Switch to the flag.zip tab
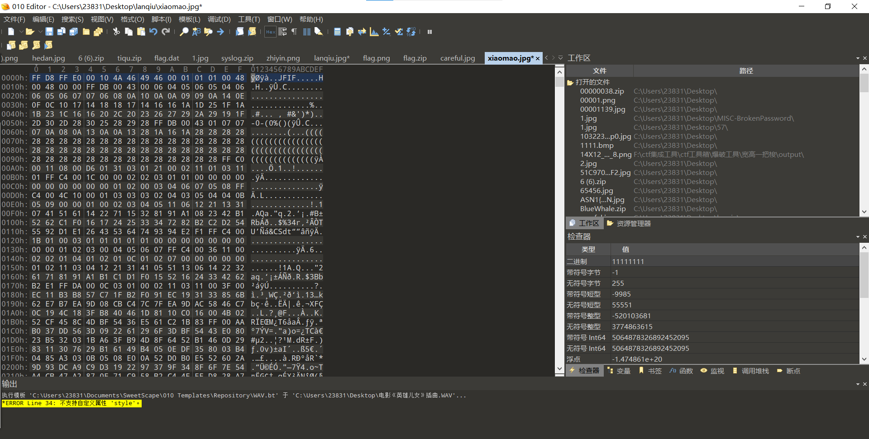This screenshot has width=869, height=439. 415,58
